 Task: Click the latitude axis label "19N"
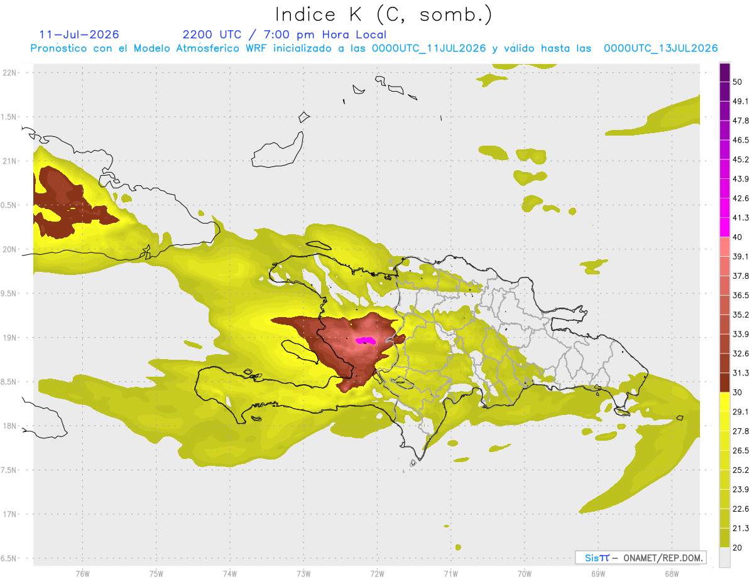pyautogui.click(x=9, y=338)
